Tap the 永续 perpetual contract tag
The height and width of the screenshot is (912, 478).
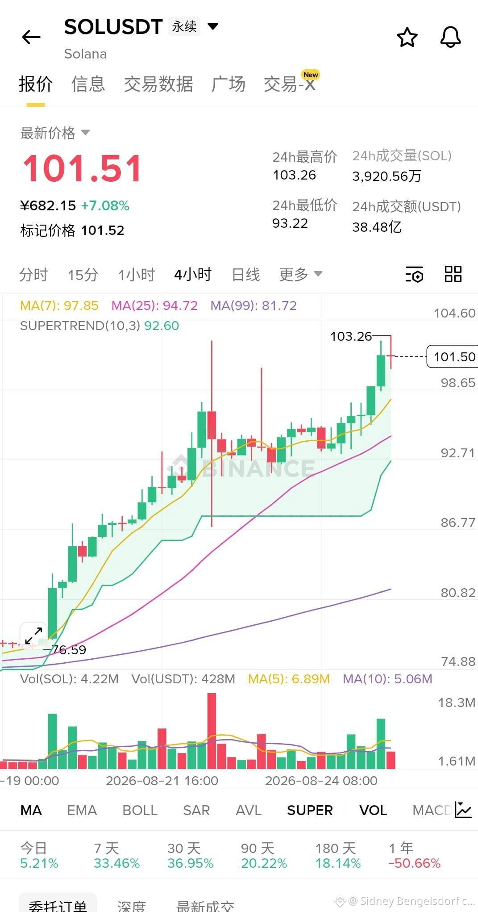(184, 26)
